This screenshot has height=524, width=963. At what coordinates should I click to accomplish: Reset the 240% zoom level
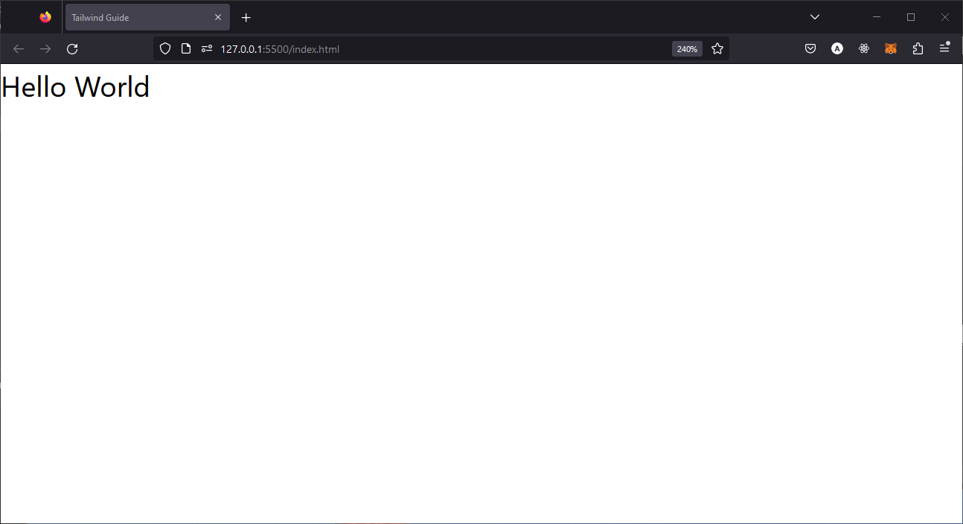[x=687, y=49]
